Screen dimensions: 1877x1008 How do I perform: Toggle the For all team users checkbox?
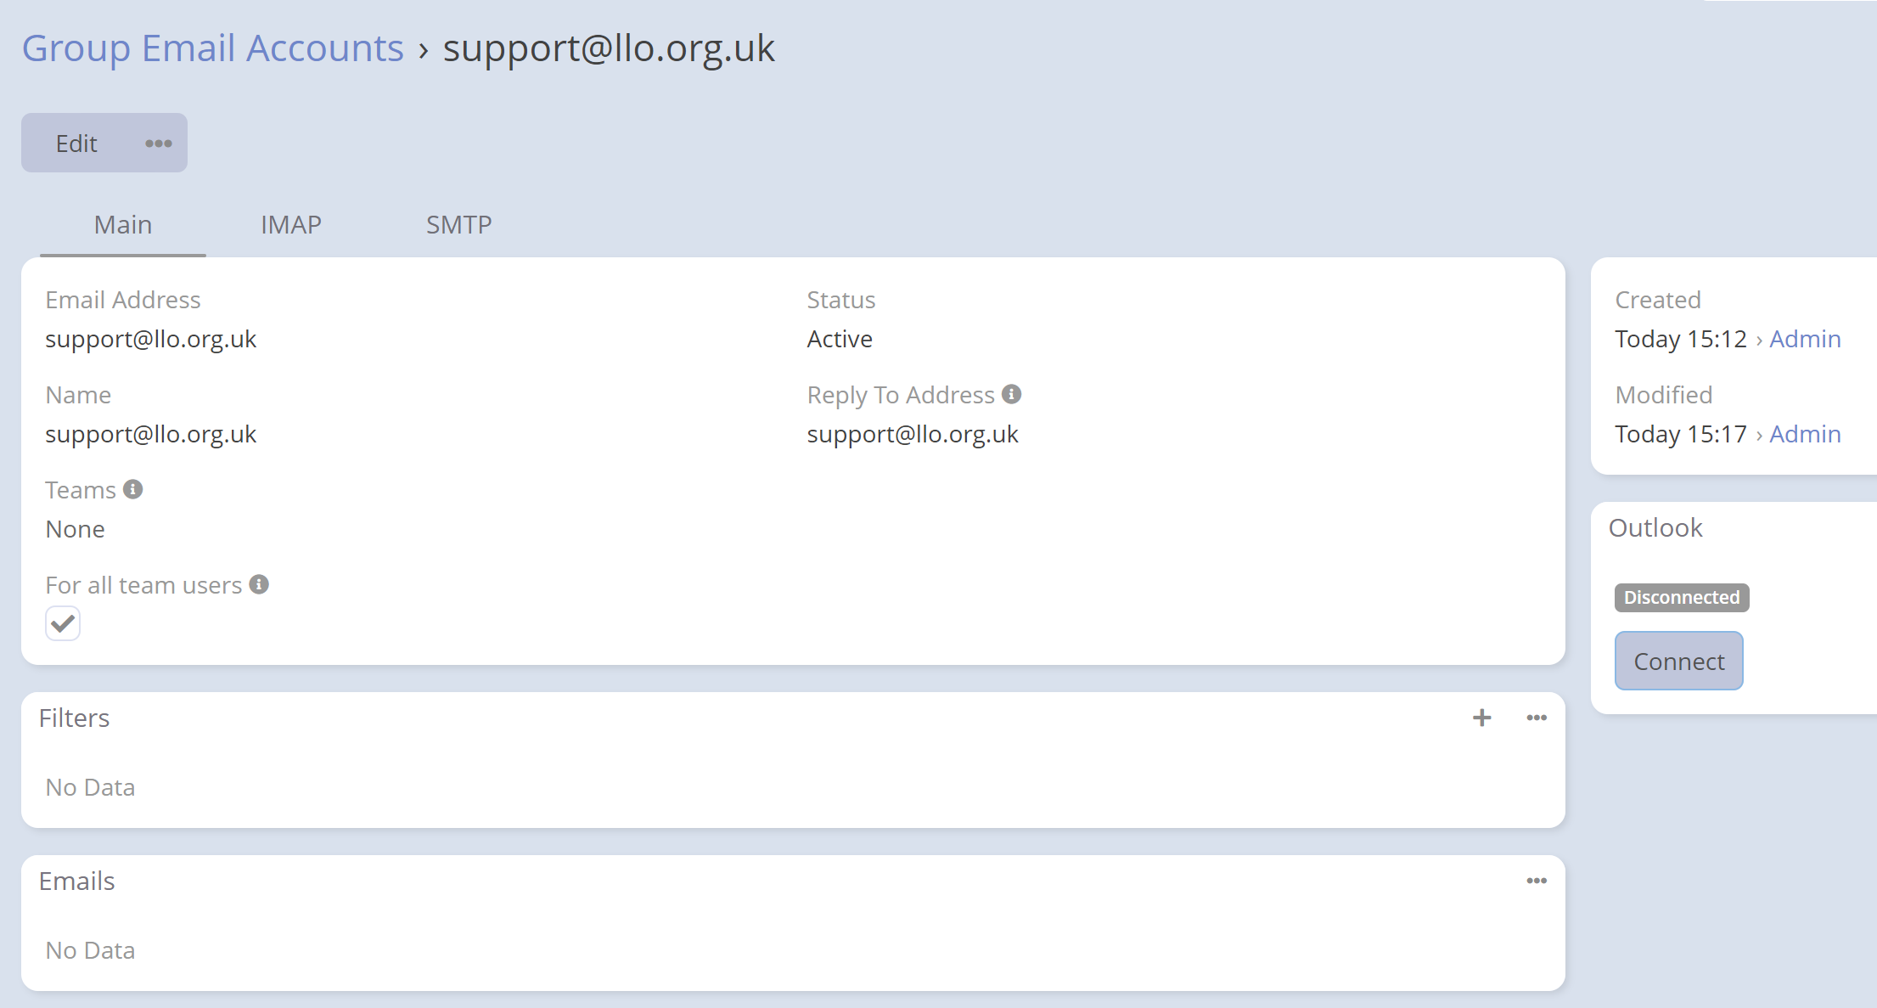click(63, 623)
